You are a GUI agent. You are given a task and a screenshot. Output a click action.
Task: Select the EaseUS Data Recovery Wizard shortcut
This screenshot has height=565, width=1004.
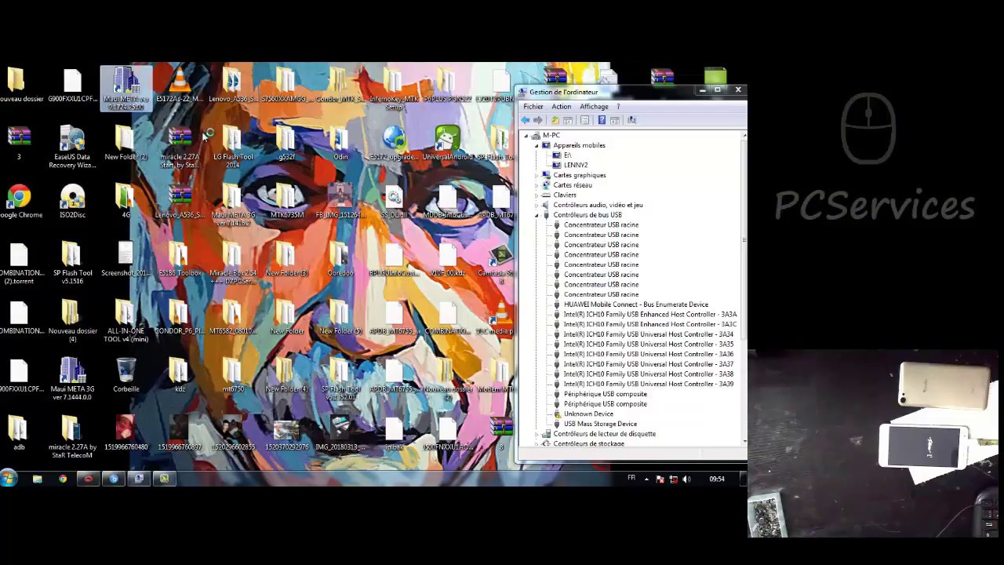click(72, 148)
